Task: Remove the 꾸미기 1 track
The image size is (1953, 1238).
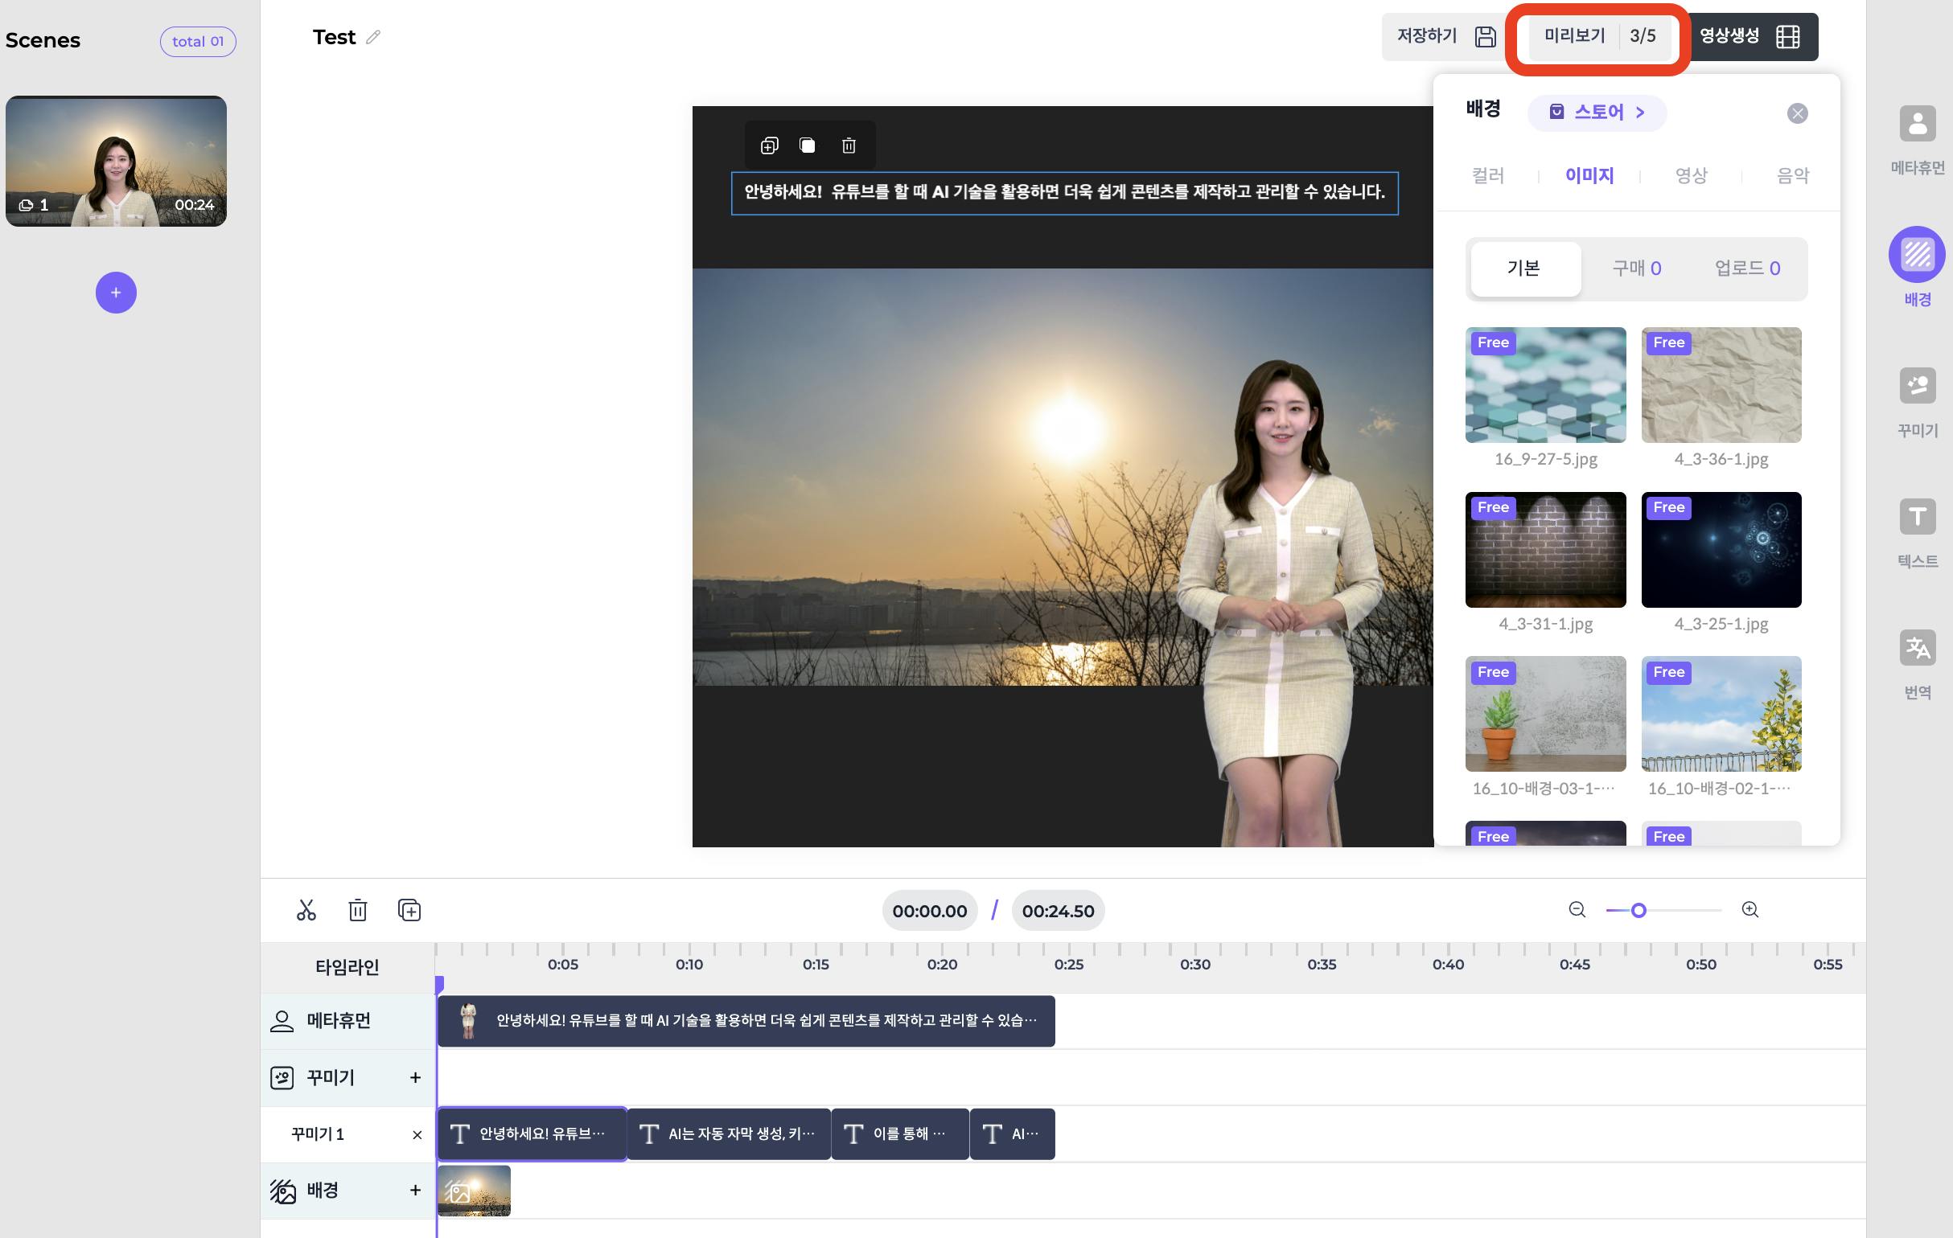Action: (x=417, y=1135)
